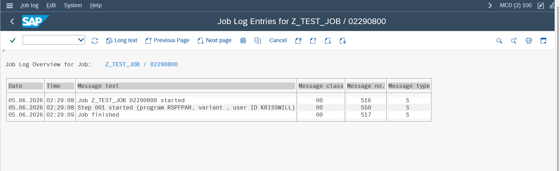
Task: Click the Date column header
Action: 25,86
